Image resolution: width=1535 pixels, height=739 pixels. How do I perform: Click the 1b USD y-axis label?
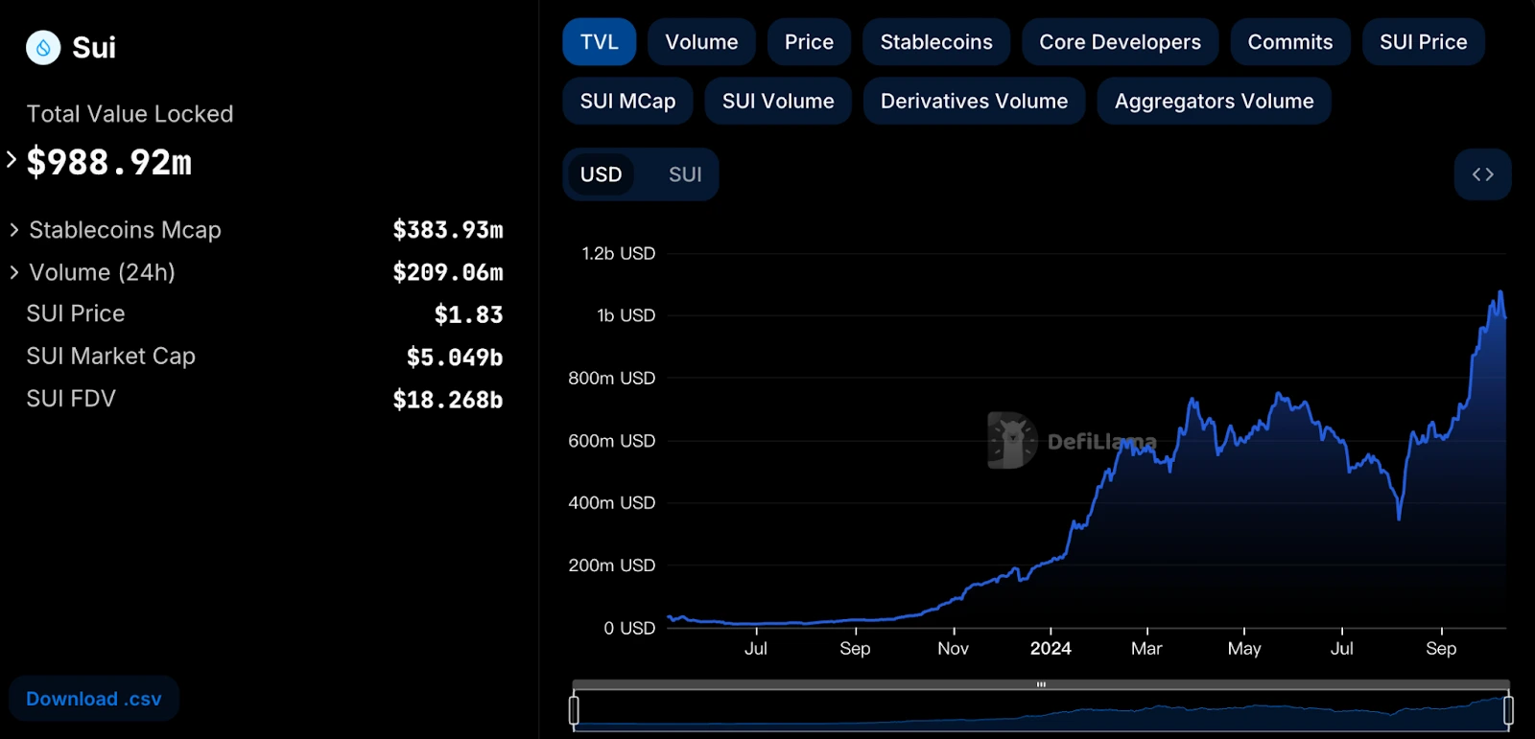pos(626,315)
